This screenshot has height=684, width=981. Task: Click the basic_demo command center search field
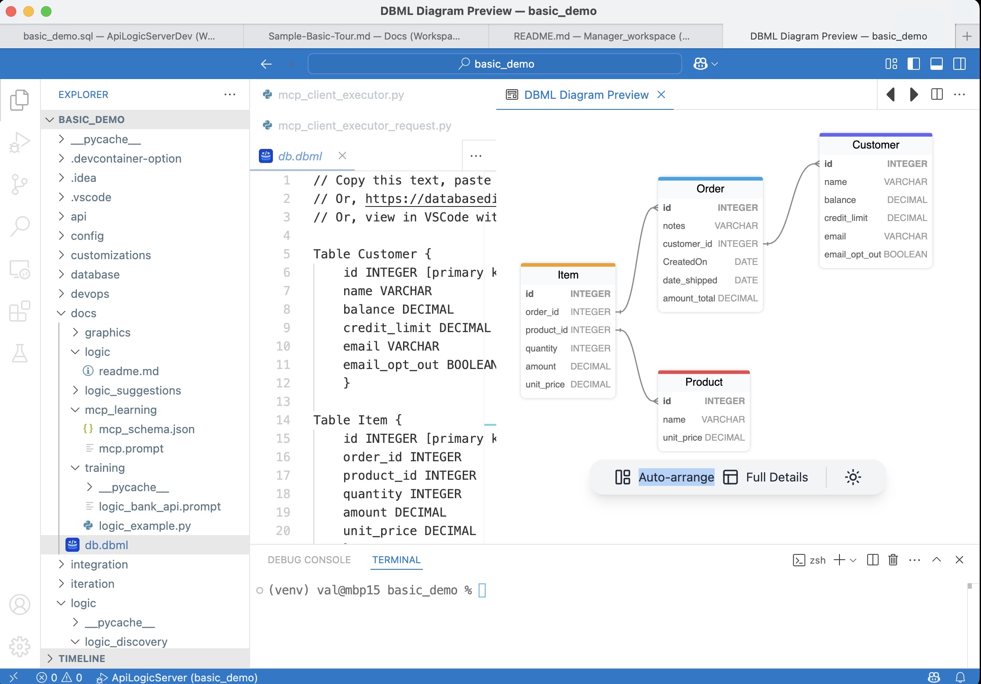(495, 64)
